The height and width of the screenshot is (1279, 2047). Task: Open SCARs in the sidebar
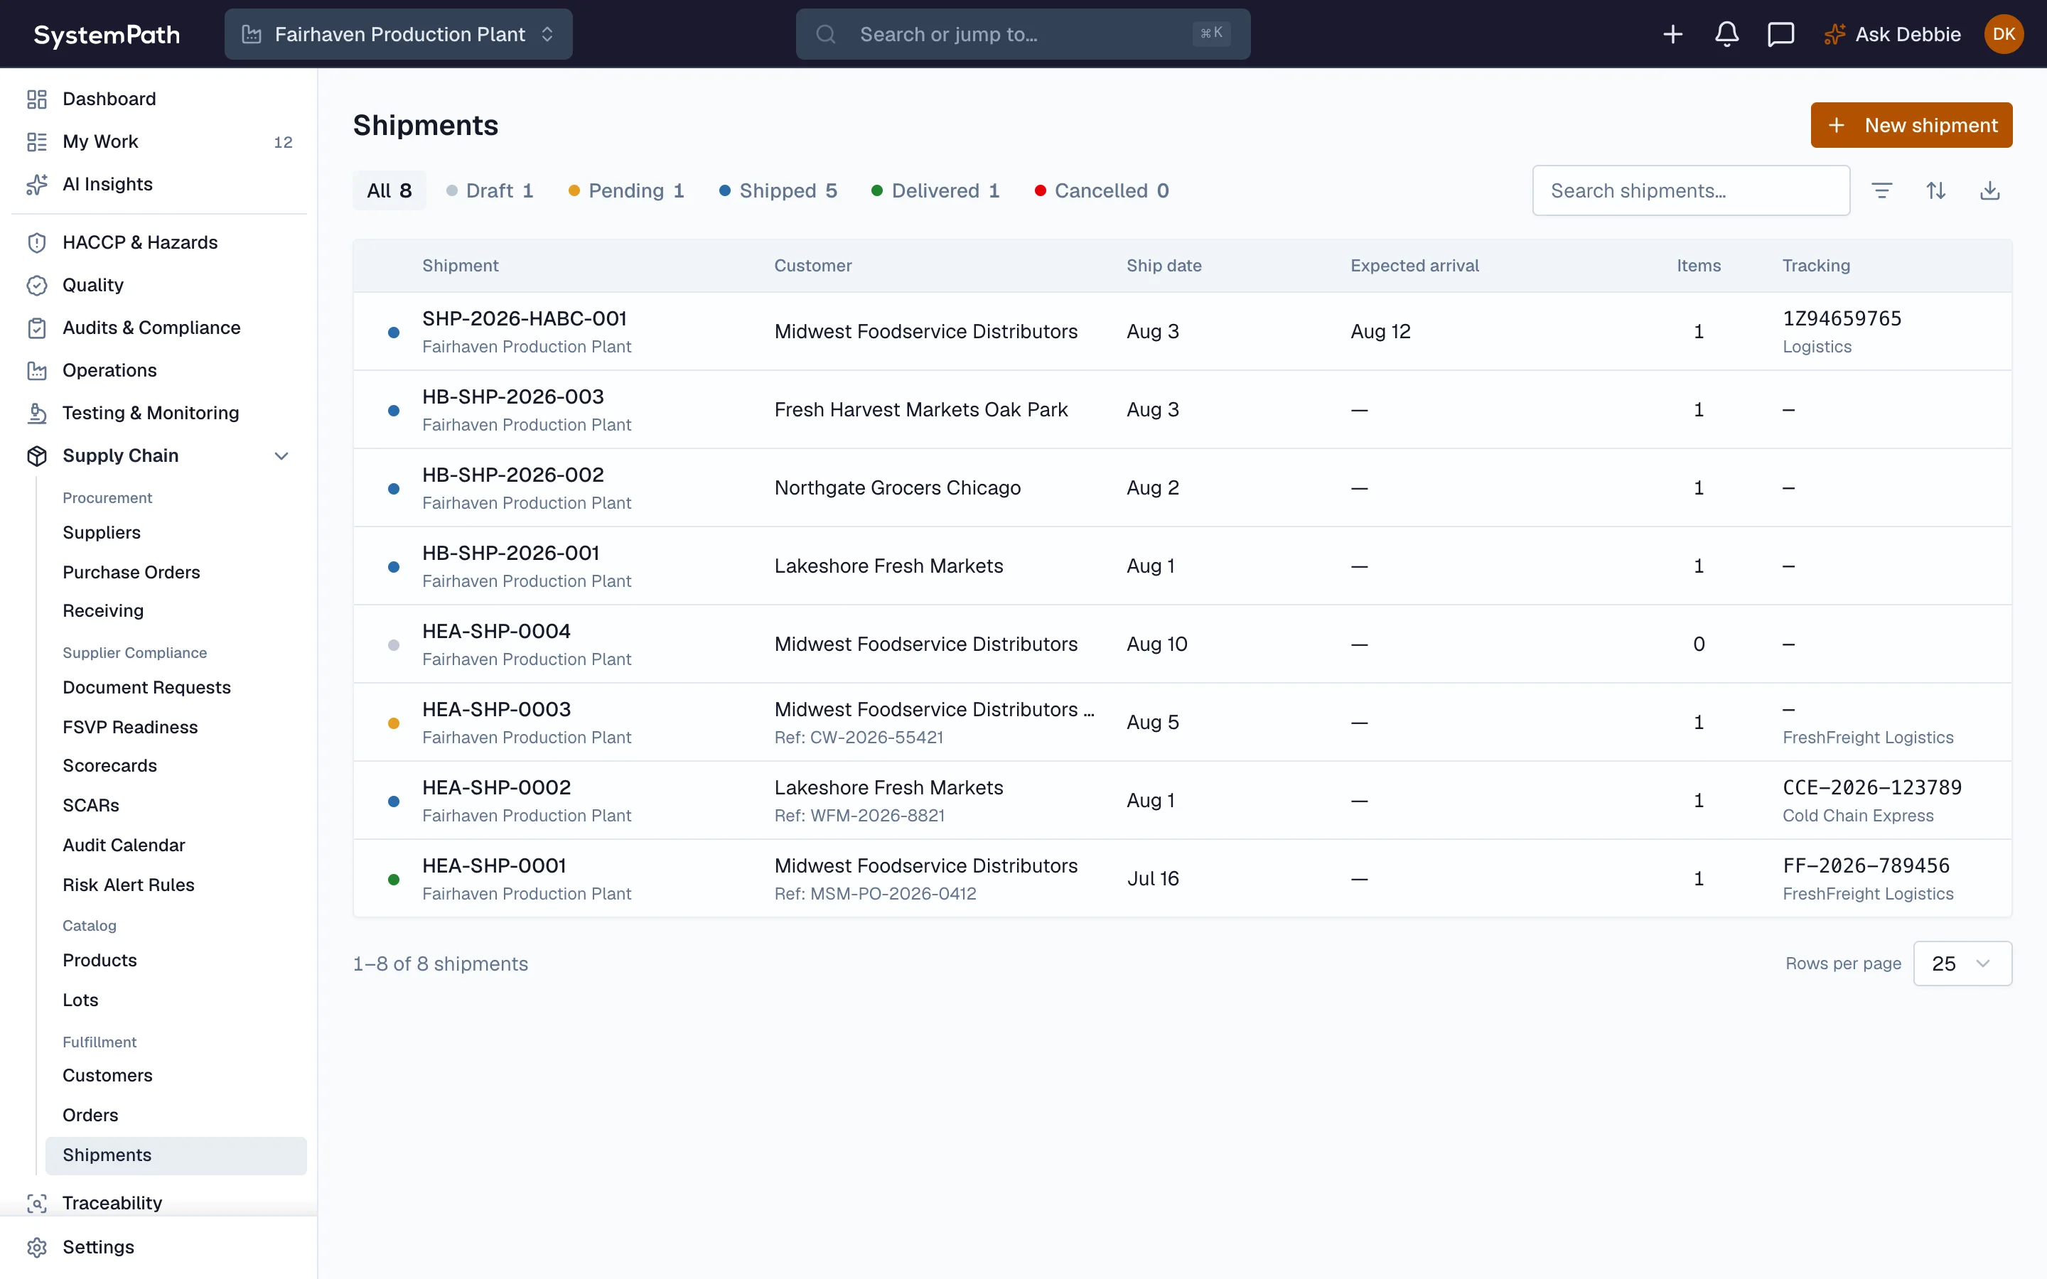click(90, 805)
